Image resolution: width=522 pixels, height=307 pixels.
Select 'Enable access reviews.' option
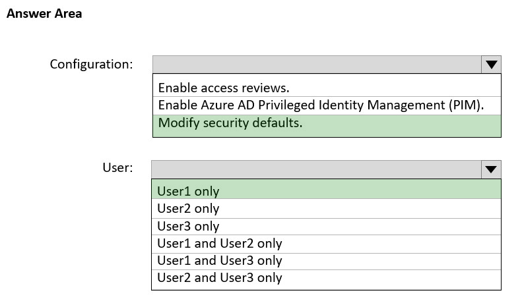[x=327, y=88]
